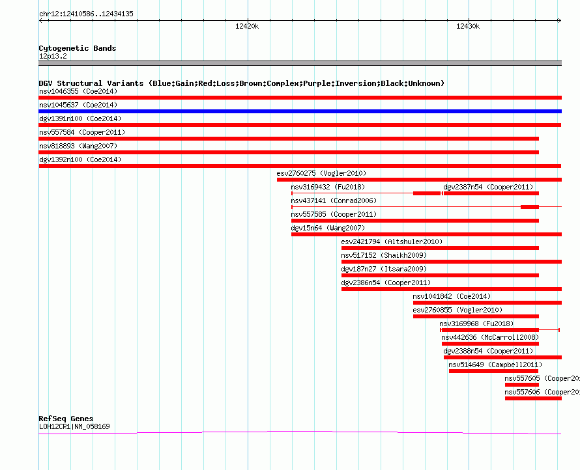Select the nsv557605 variant label
This screenshot has width=580, height=470.
coord(542,378)
